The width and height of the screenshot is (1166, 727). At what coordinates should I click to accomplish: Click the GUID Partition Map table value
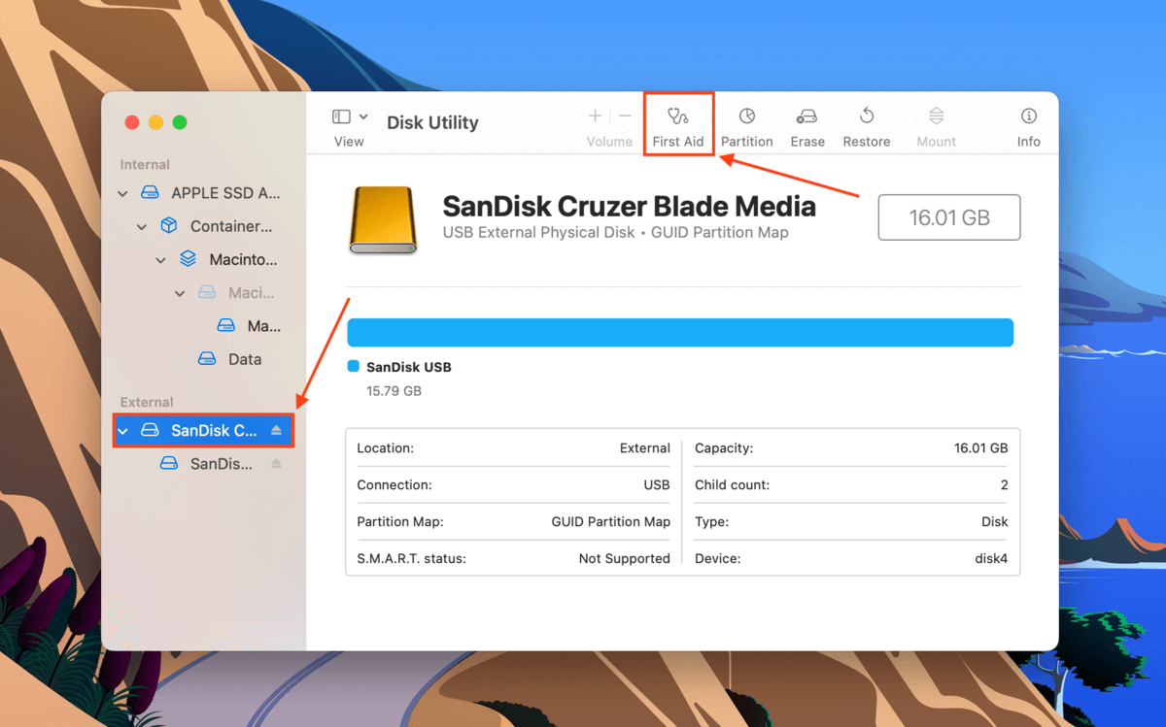[x=610, y=521]
